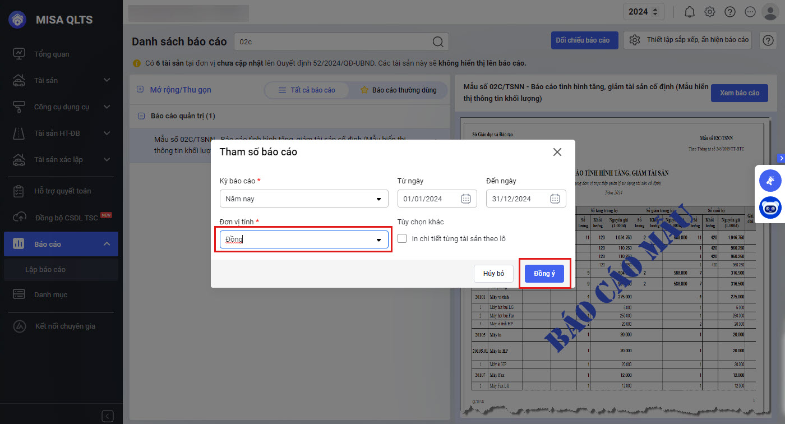The width and height of the screenshot is (785, 424).
Task: Collapse the Báo cáo quản trị group
Action: coord(141,116)
